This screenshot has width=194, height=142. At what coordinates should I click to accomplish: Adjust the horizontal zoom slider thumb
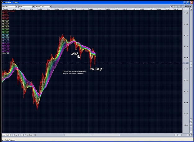(181, 135)
